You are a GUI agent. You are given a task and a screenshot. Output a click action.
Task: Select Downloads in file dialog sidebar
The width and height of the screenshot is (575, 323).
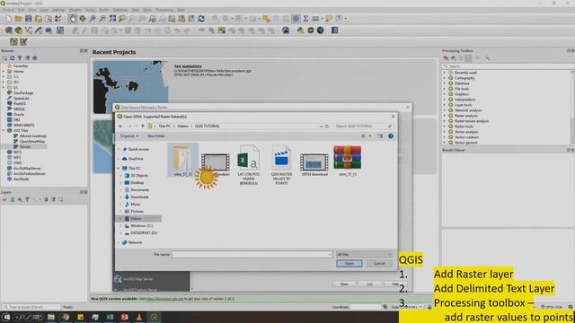tap(139, 197)
